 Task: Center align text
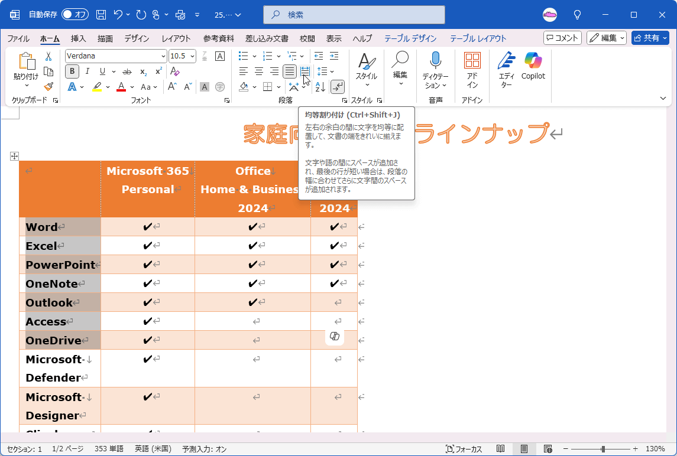[259, 71]
